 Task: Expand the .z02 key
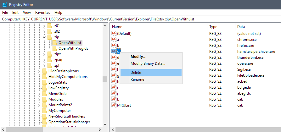(x=44, y=32)
